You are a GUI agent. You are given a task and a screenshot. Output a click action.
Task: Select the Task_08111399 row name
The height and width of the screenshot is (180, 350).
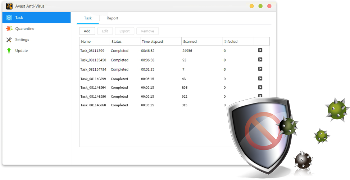pos(92,51)
